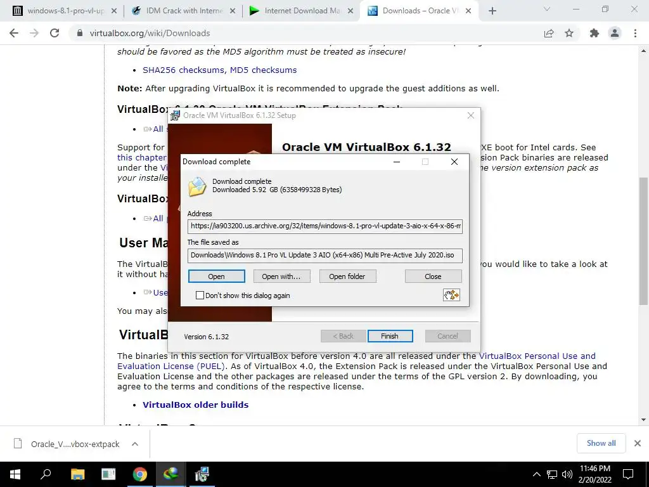Open clock showing 11:46 PM
Image resolution: width=649 pixels, height=487 pixels.
tap(595, 474)
